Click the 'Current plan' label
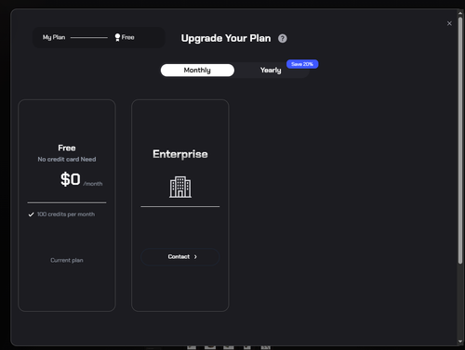The image size is (465, 350). [67, 260]
